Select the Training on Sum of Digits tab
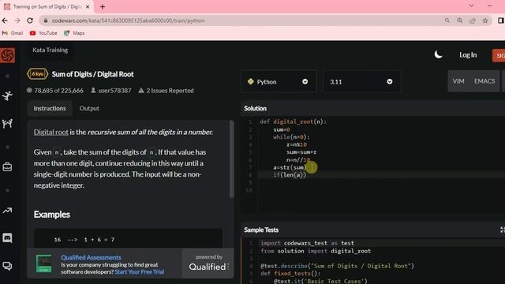 point(47,6)
